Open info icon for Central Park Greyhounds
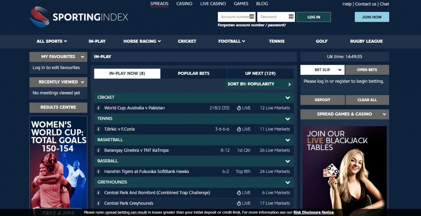 click(x=99, y=203)
